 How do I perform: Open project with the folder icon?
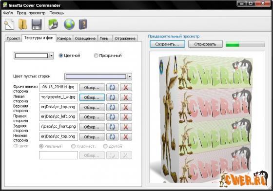point(23,24)
